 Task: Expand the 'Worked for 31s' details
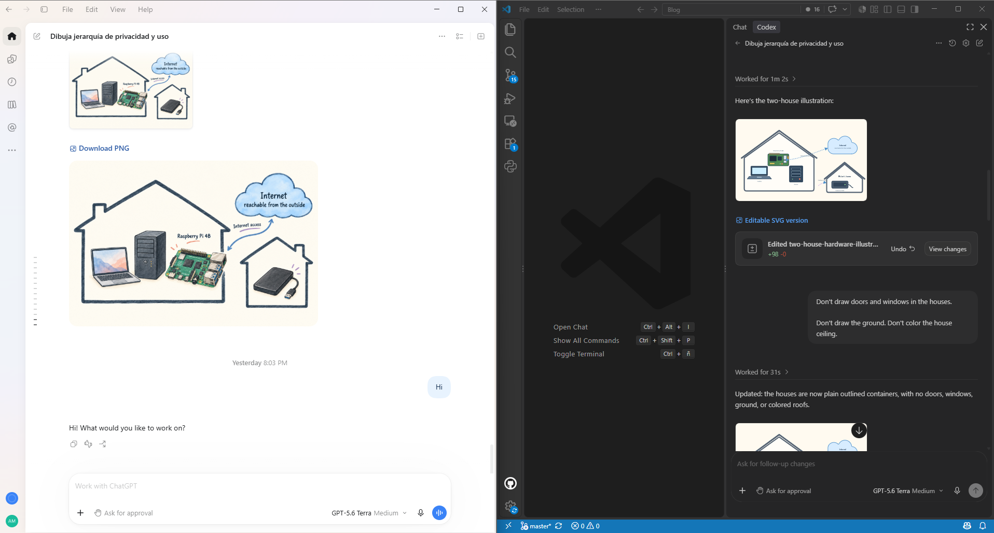point(762,372)
